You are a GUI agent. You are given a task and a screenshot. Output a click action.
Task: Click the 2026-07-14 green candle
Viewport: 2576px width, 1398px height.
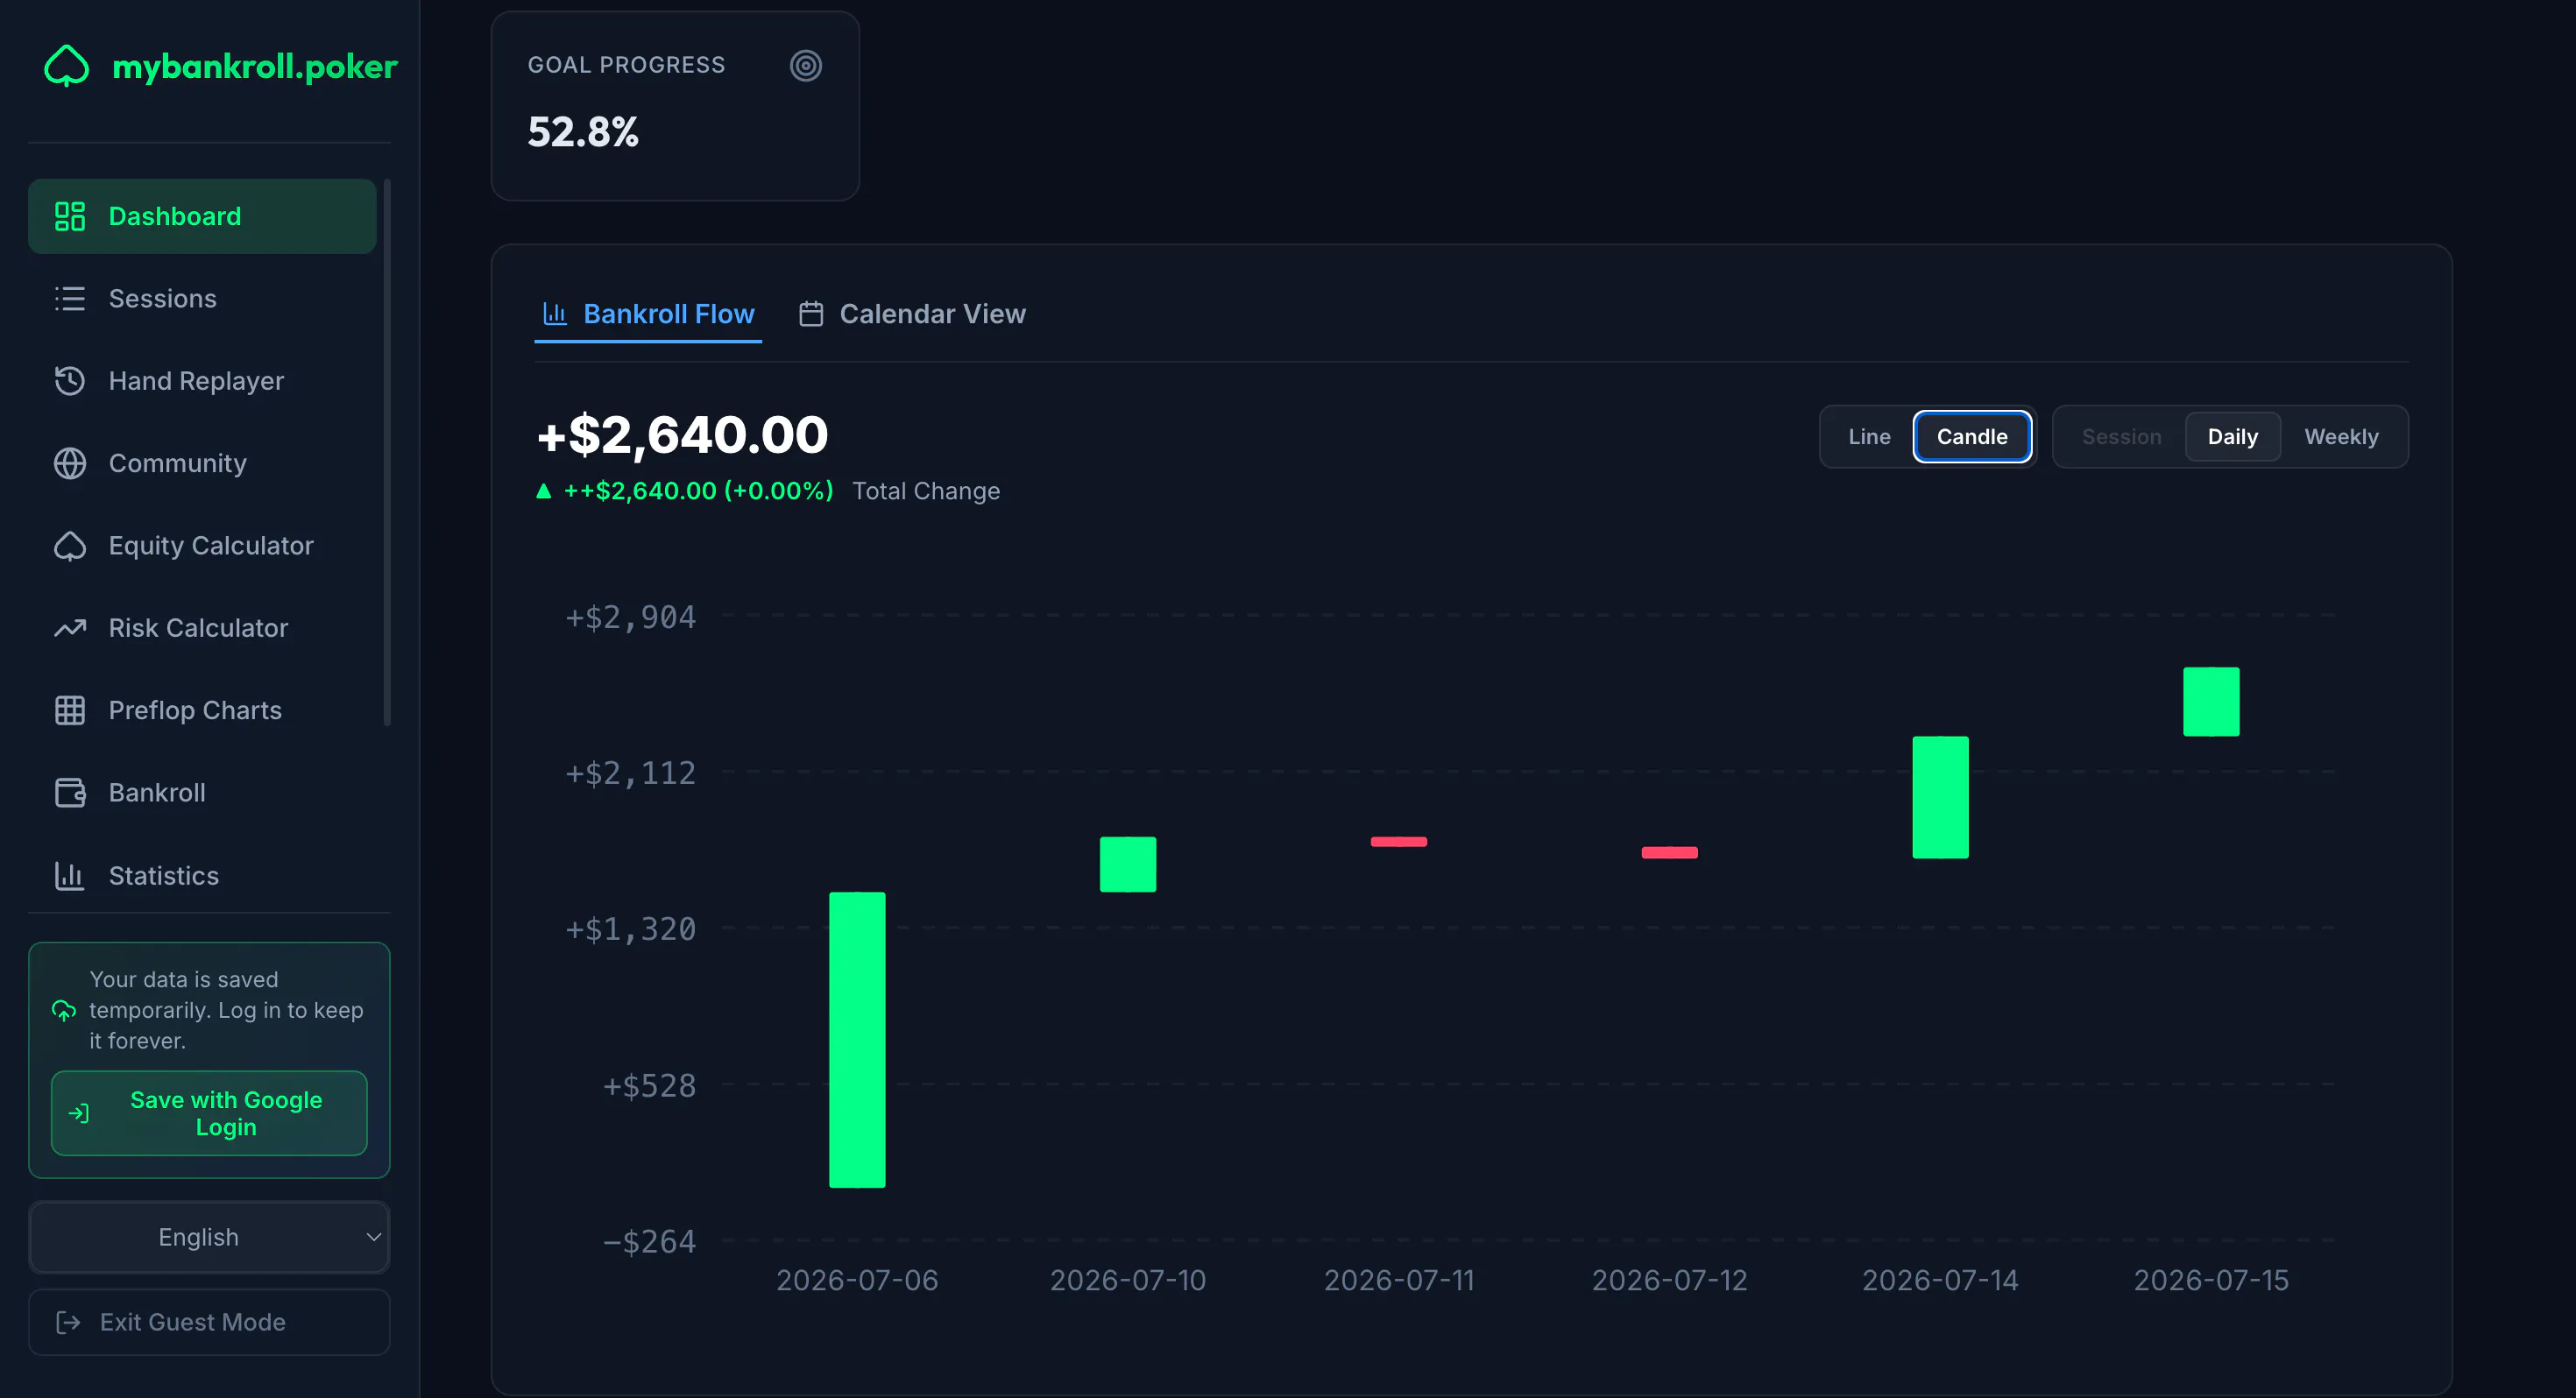click(1941, 797)
